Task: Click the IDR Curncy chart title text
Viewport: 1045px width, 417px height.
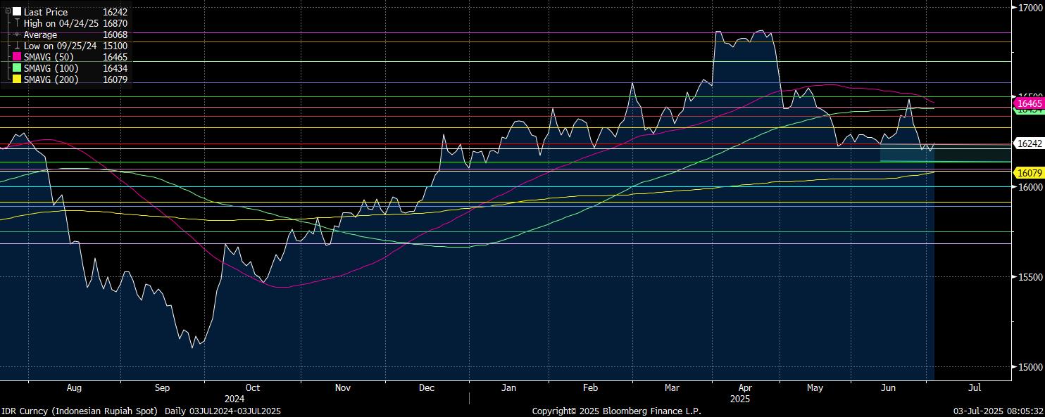Action: (141, 411)
